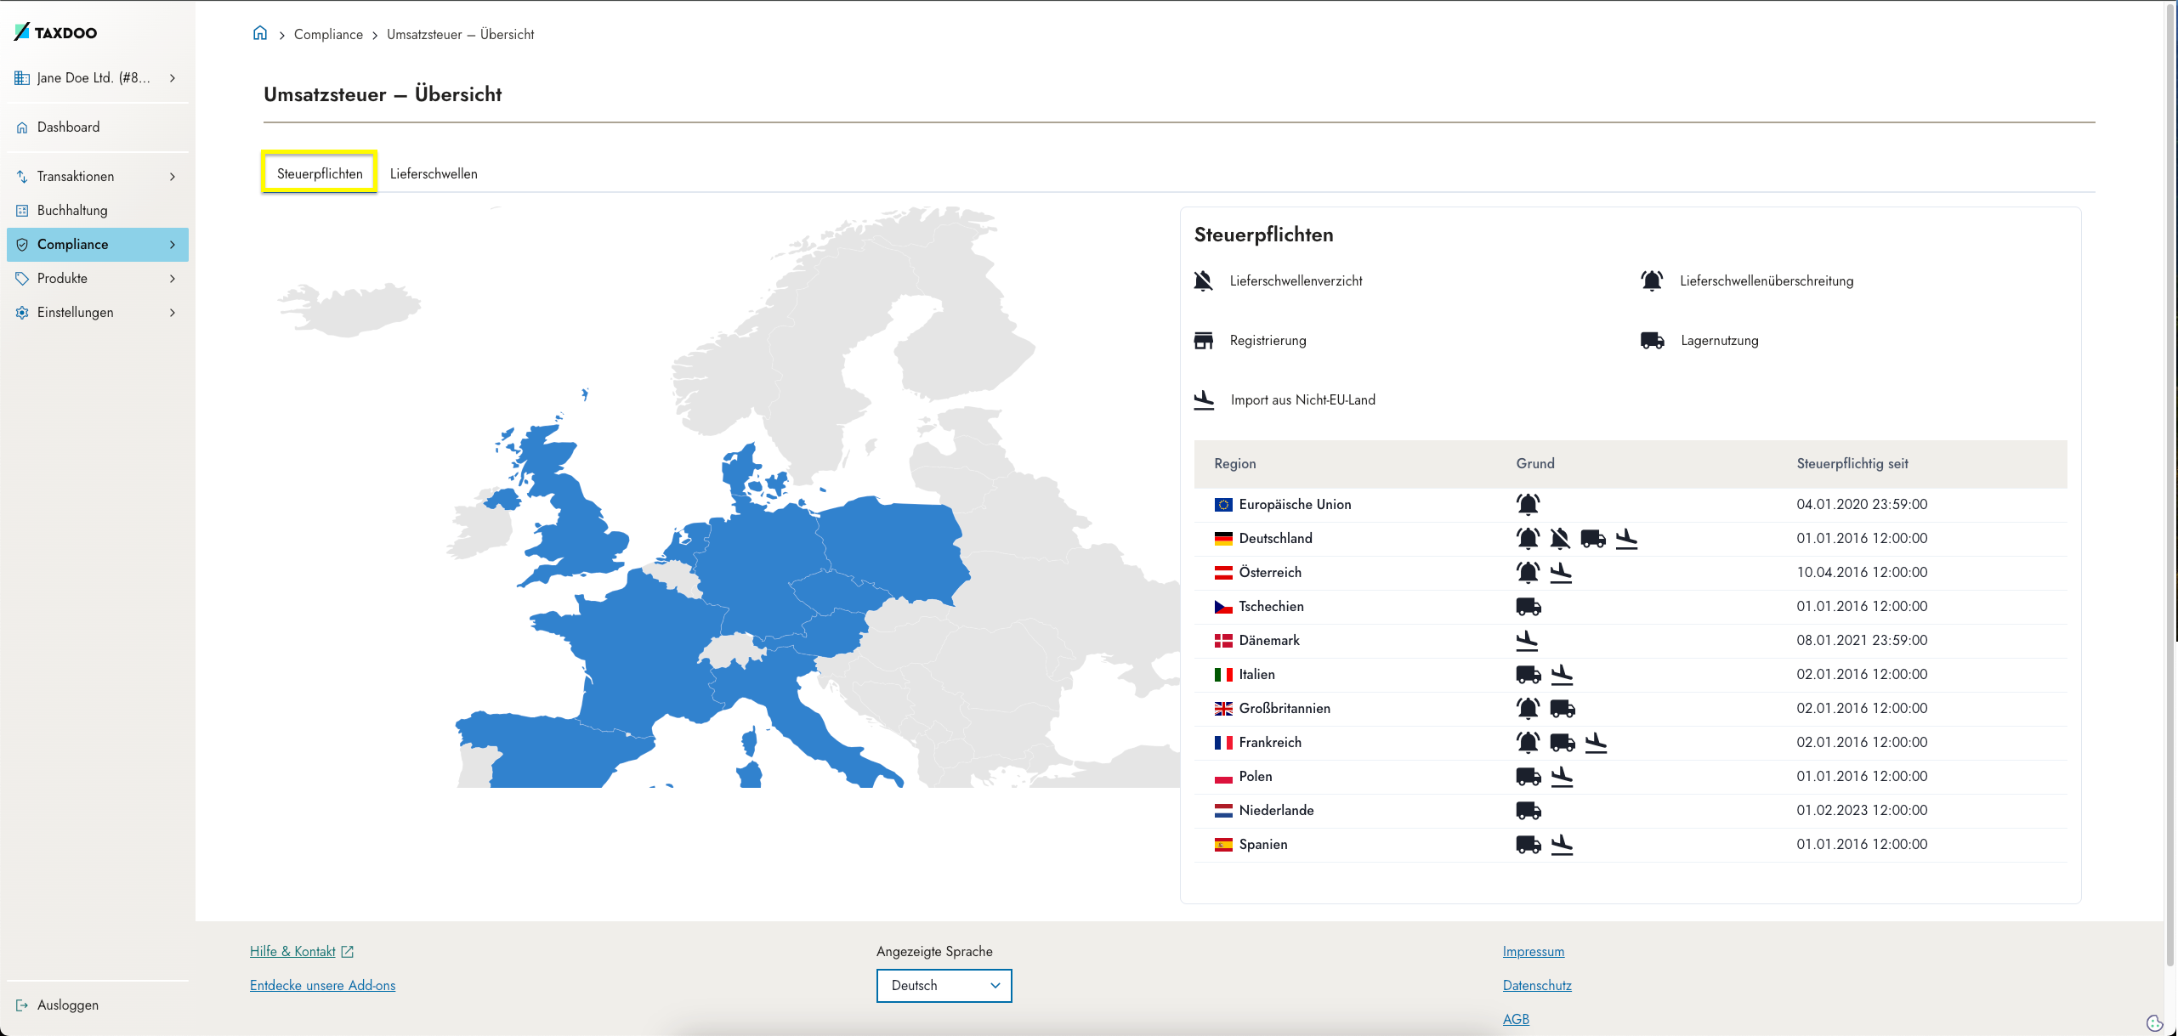Click the Deutschland region name

1275,539
